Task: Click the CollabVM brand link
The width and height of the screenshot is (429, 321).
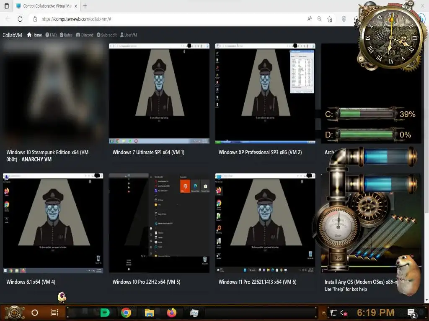Action: pyautogui.click(x=12, y=35)
